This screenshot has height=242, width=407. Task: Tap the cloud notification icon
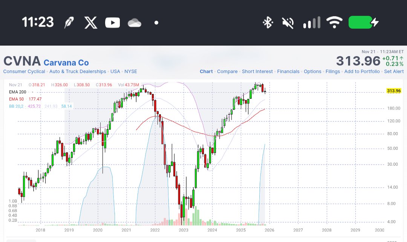pyautogui.click(x=135, y=23)
